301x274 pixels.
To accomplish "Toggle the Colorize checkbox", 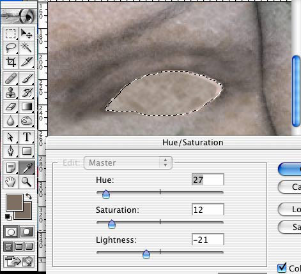I will coord(282,268).
